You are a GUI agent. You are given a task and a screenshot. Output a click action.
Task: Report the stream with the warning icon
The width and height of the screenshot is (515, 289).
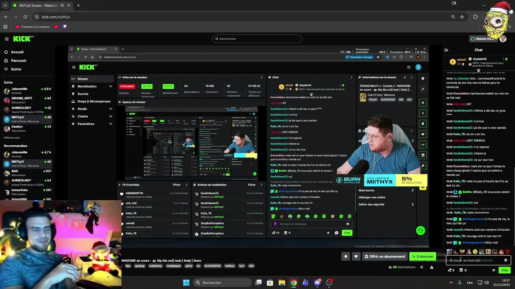(432, 267)
